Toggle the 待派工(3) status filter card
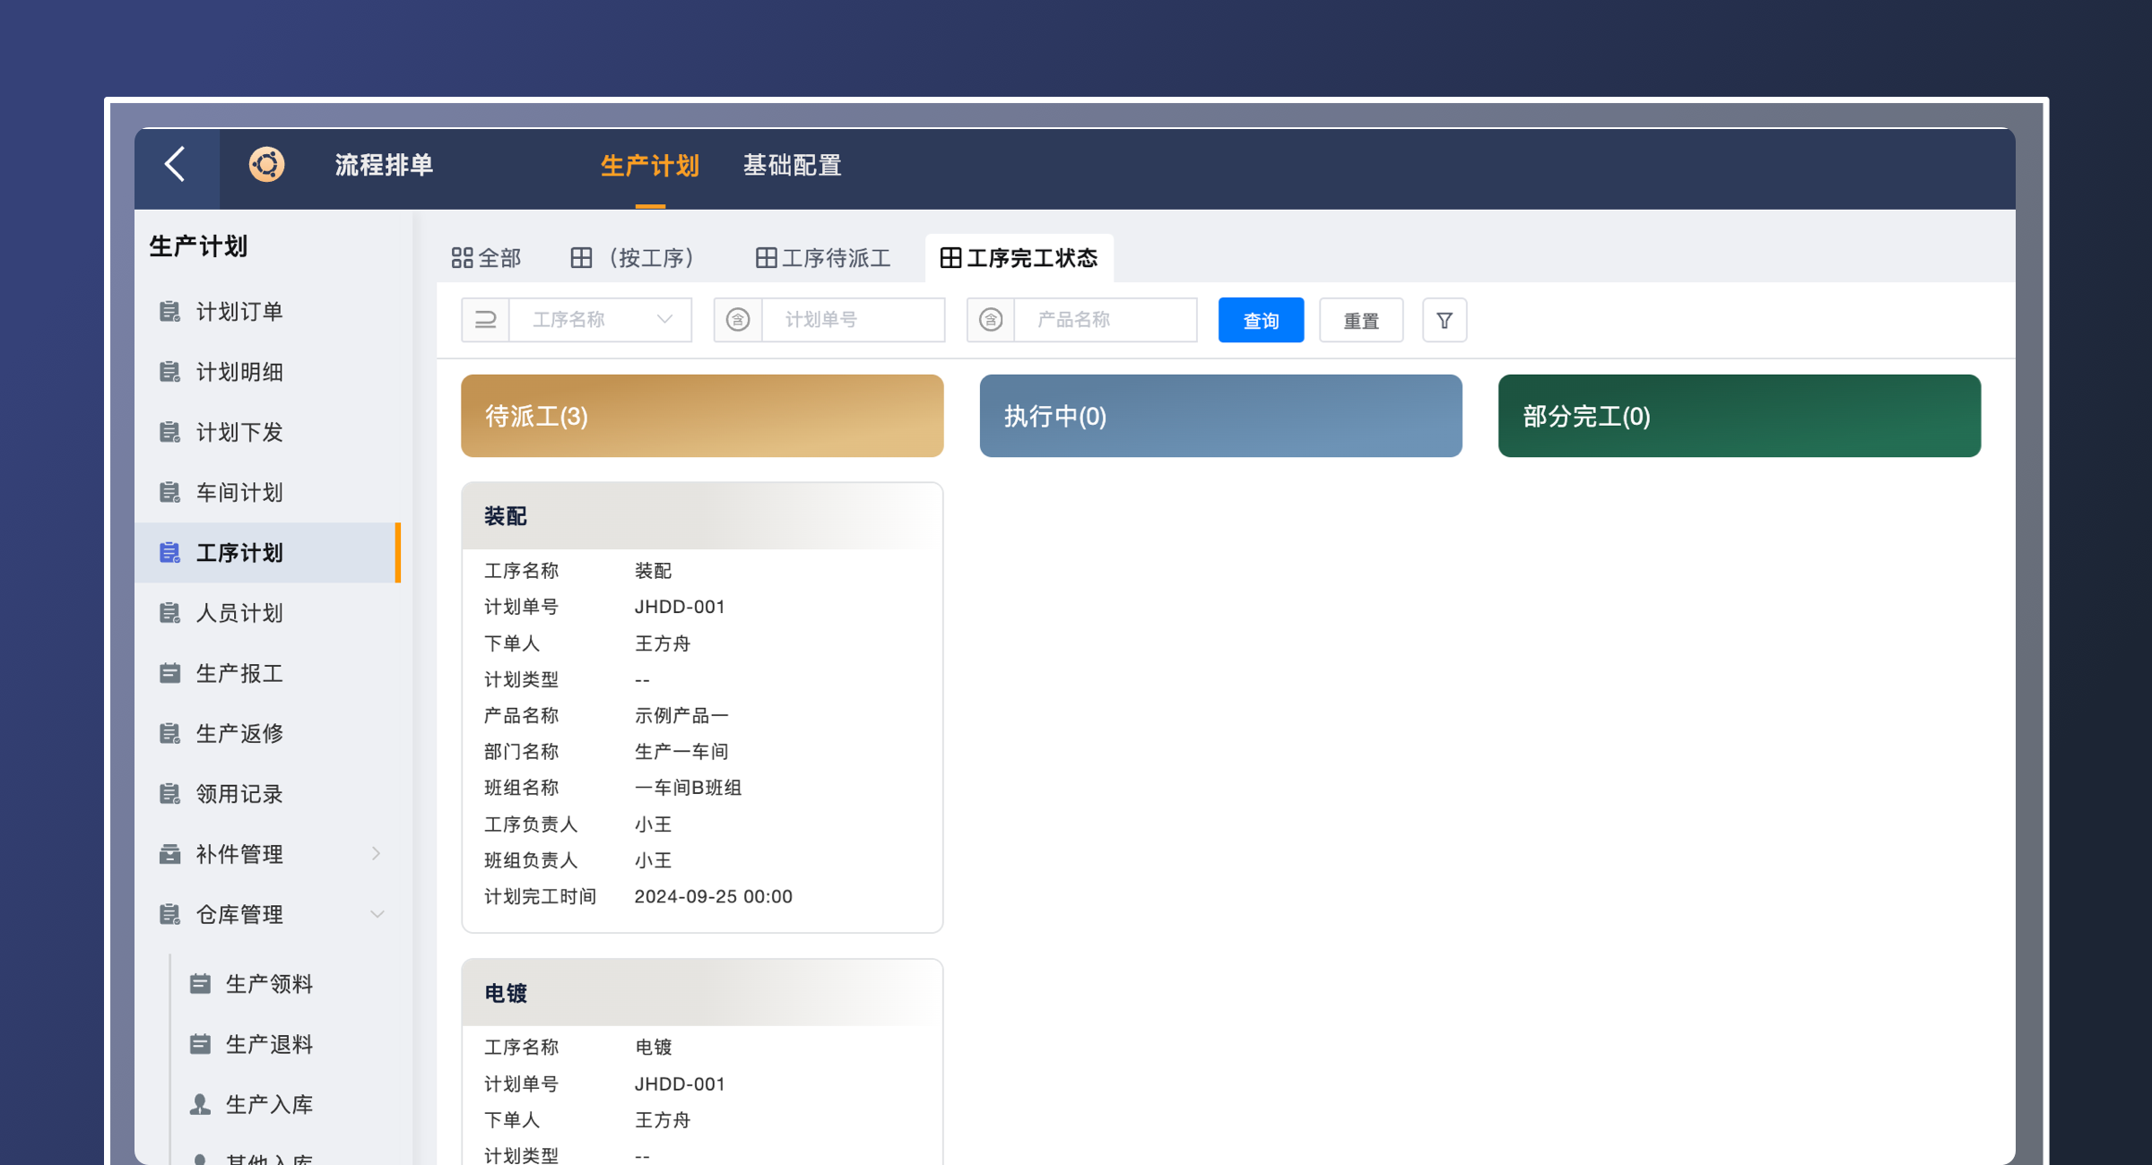The height and width of the screenshot is (1165, 2152). [x=702, y=416]
